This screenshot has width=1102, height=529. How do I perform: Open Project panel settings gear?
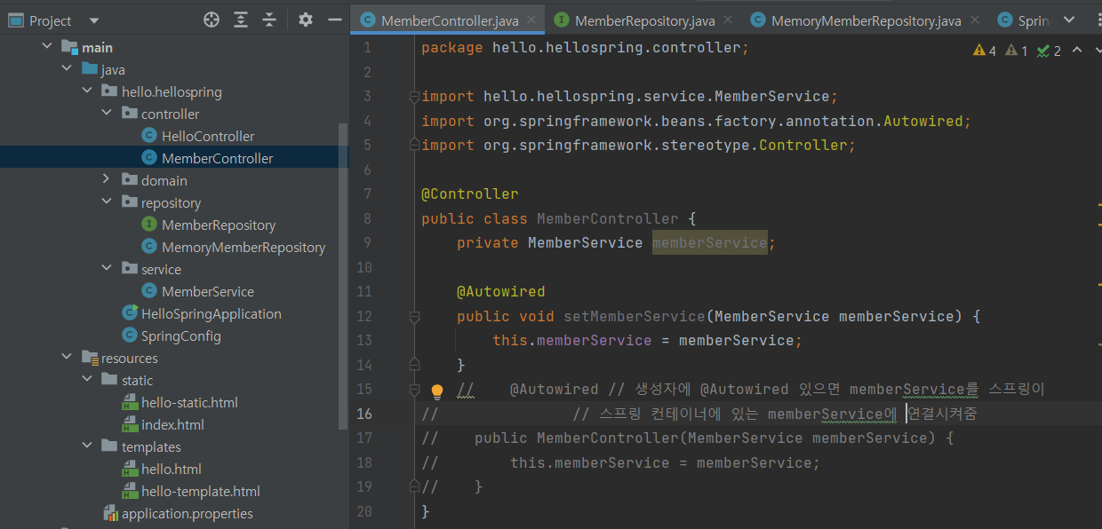tap(306, 20)
